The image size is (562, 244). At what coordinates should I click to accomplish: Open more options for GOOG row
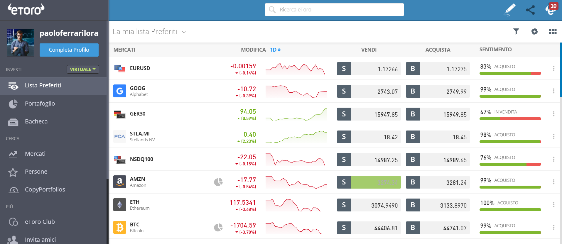pos(554,91)
